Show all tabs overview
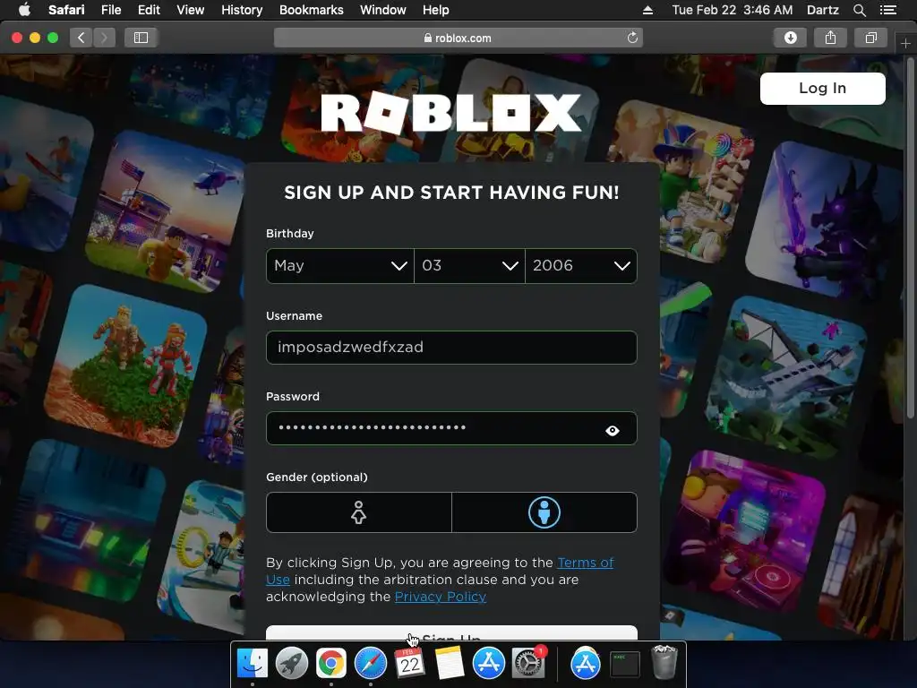Screen dimensions: 917x688 [870, 38]
